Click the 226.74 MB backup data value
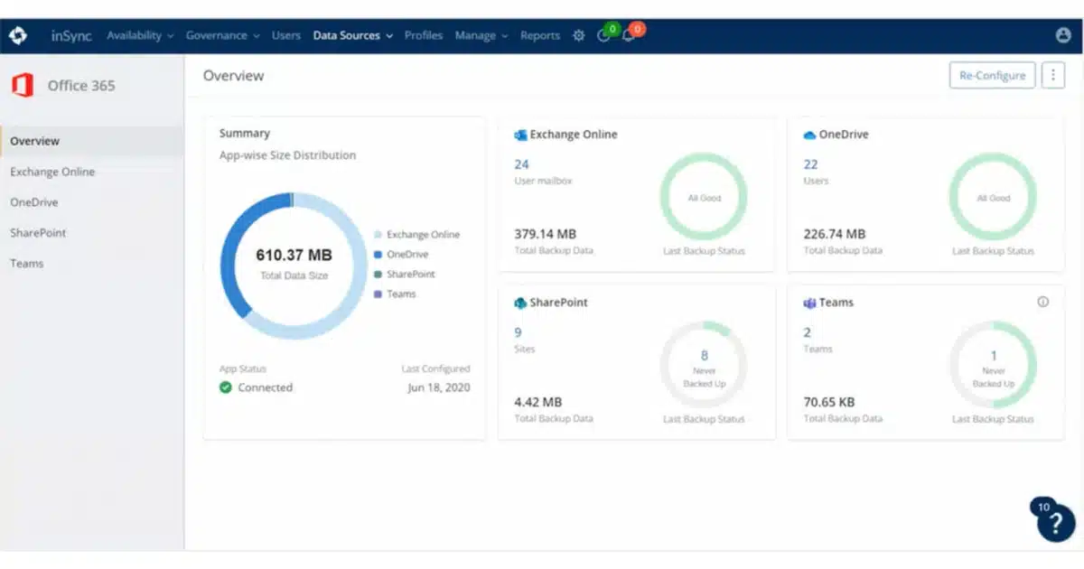The height and width of the screenshot is (569, 1084). point(834,234)
